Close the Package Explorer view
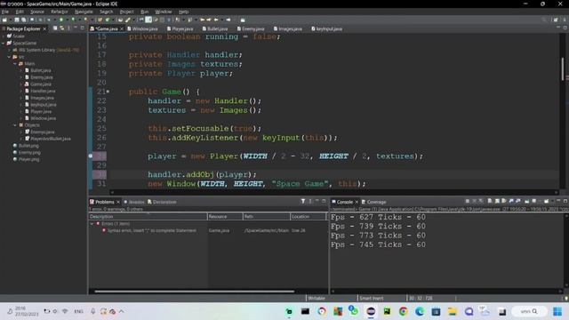 pos(44,28)
